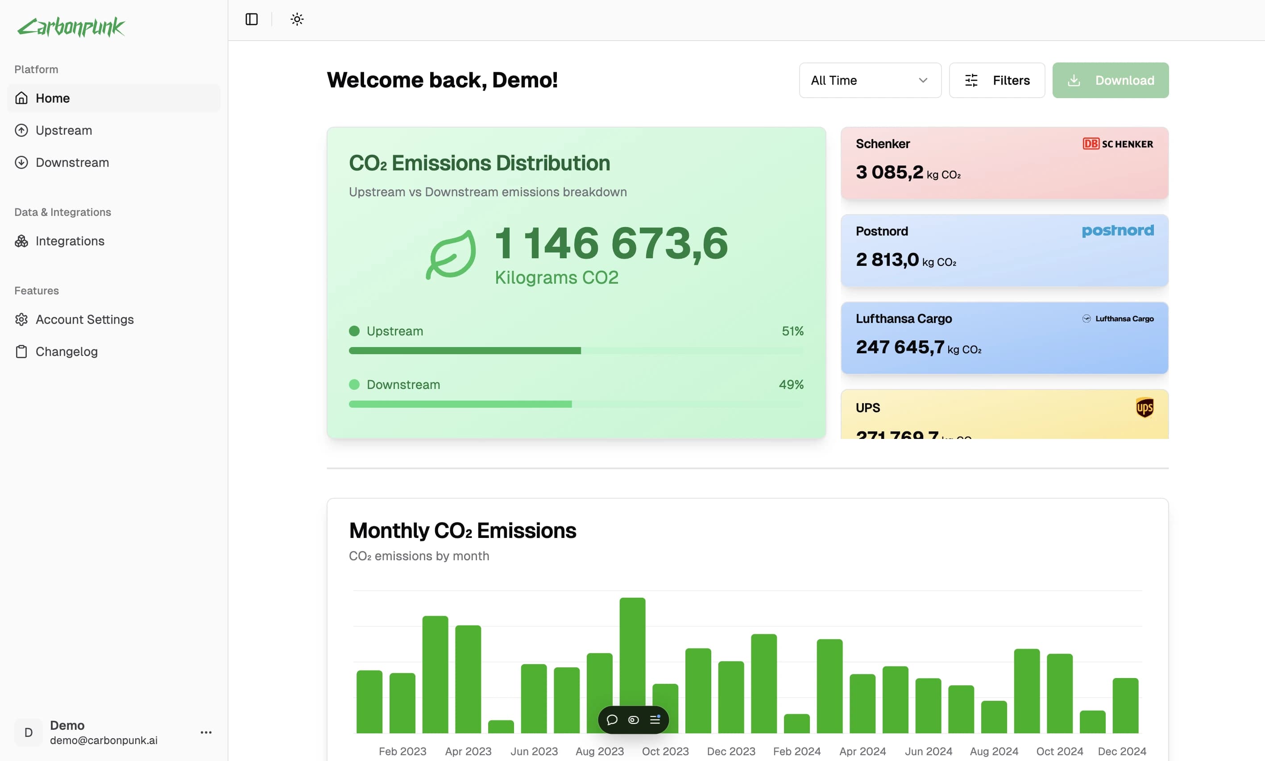
Task: Click the sidebar collapse toggle icon
Action: (x=251, y=20)
